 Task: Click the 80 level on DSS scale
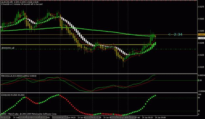[x=199, y=98]
